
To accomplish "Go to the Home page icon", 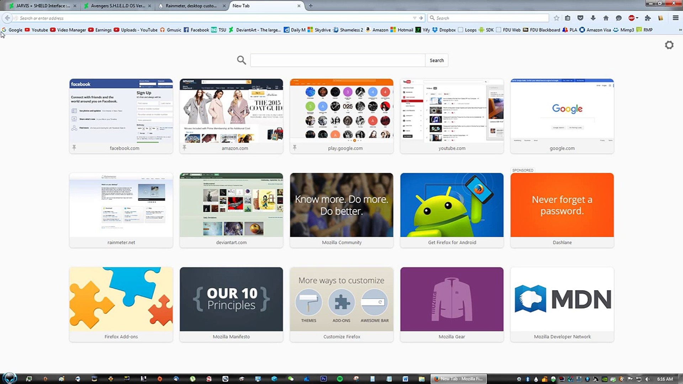I will [606, 18].
